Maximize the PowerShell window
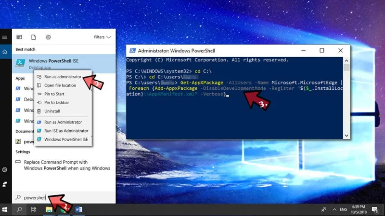385x216 pixels. coord(321,50)
